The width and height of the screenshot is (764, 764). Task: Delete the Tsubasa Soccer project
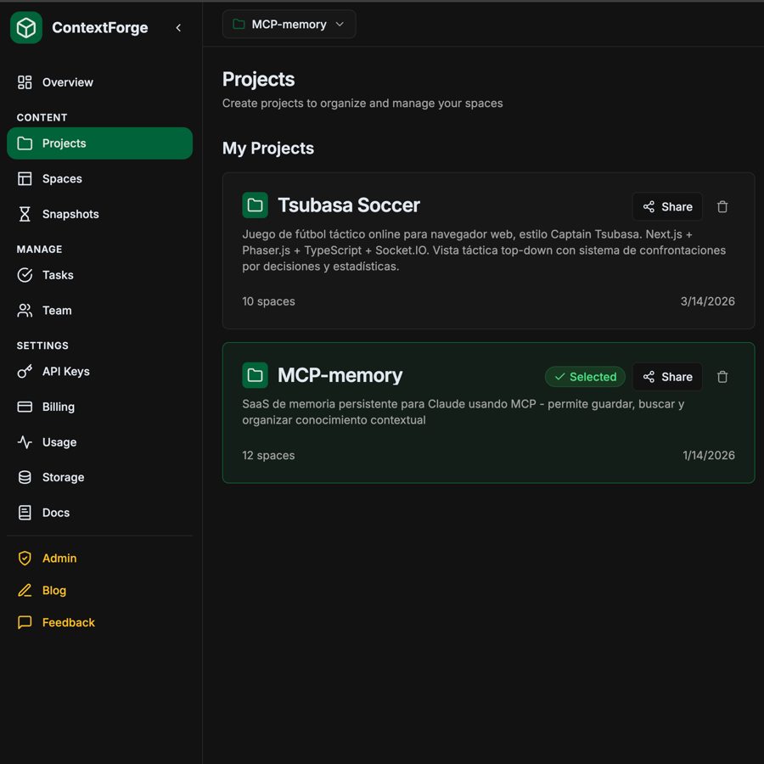(722, 206)
